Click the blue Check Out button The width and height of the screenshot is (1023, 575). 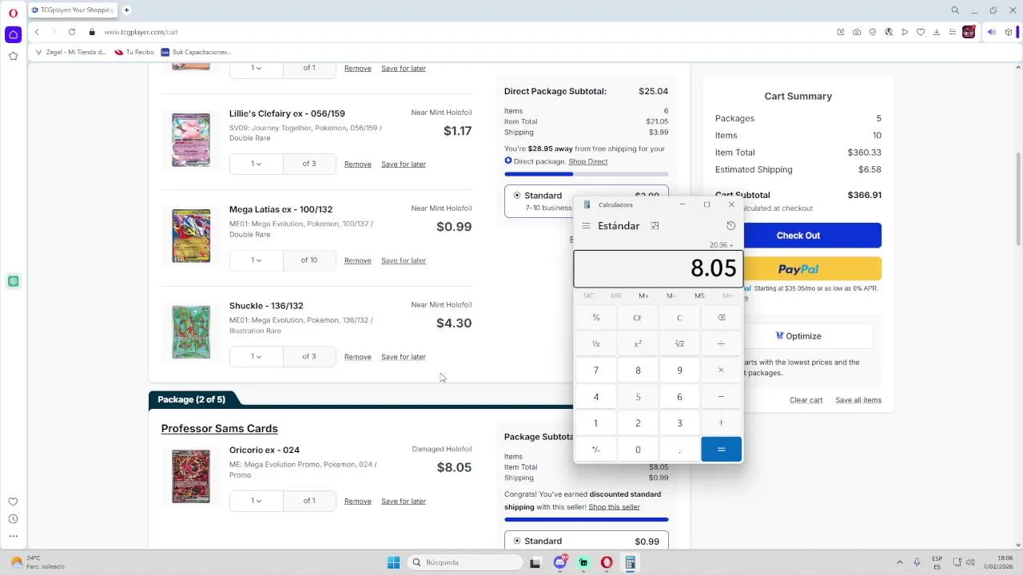pos(798,236)
